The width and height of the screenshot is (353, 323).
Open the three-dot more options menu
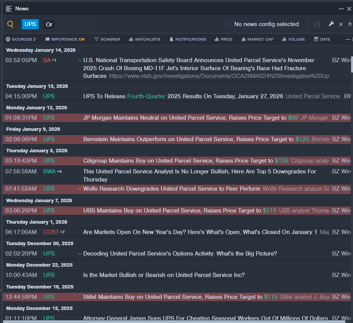(341, 9)
